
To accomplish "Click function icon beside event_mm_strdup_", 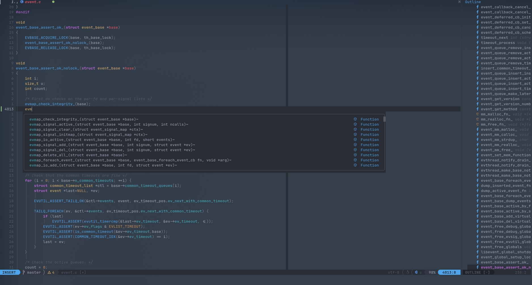I will [x=478, y=140].
